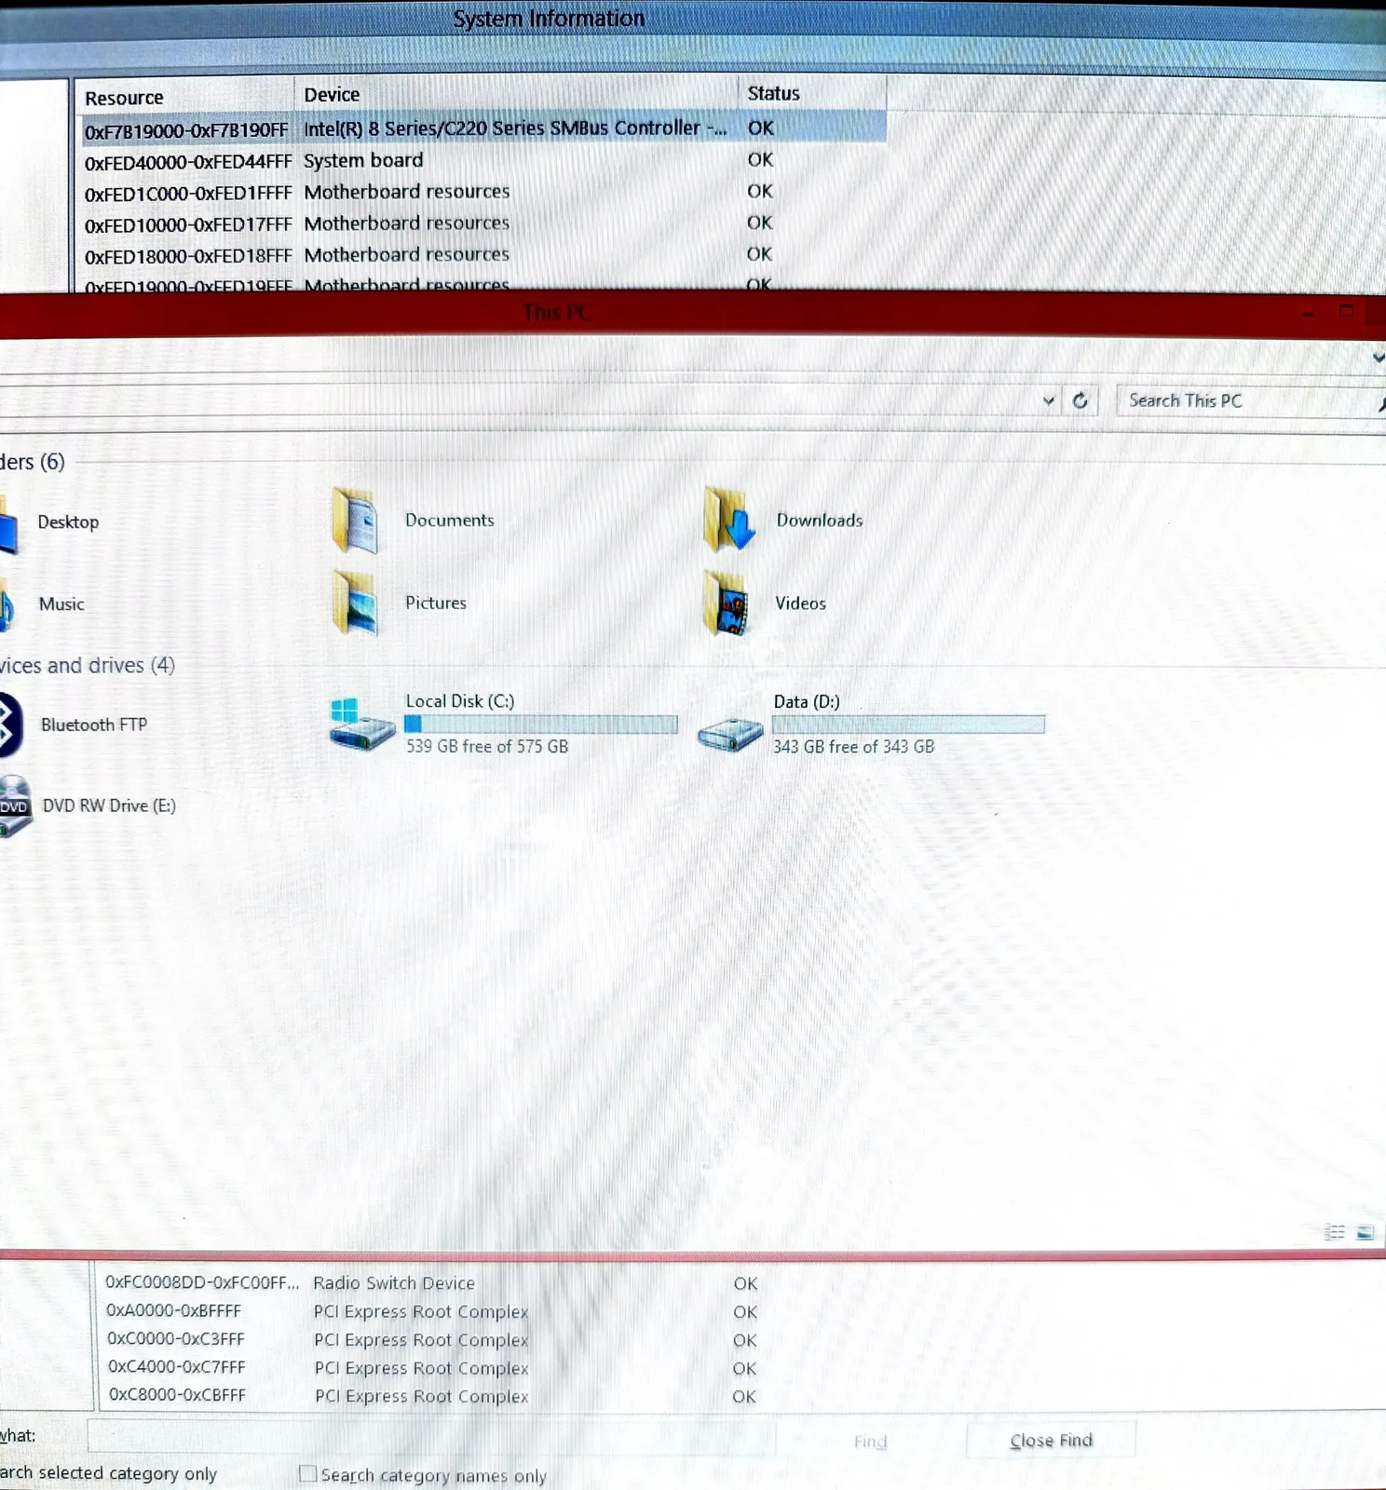
Task: Toggle 'Search category names only' checkbox
Action: click(307, 1473)
